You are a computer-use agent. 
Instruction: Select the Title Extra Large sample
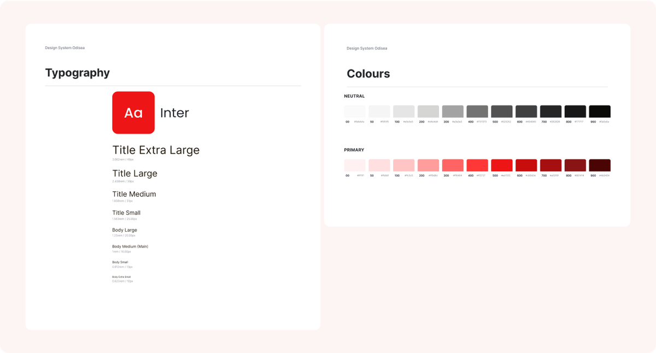click(156, 150)
